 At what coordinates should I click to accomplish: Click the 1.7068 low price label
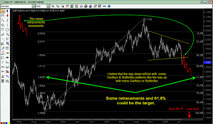click(x=41, y=113)
